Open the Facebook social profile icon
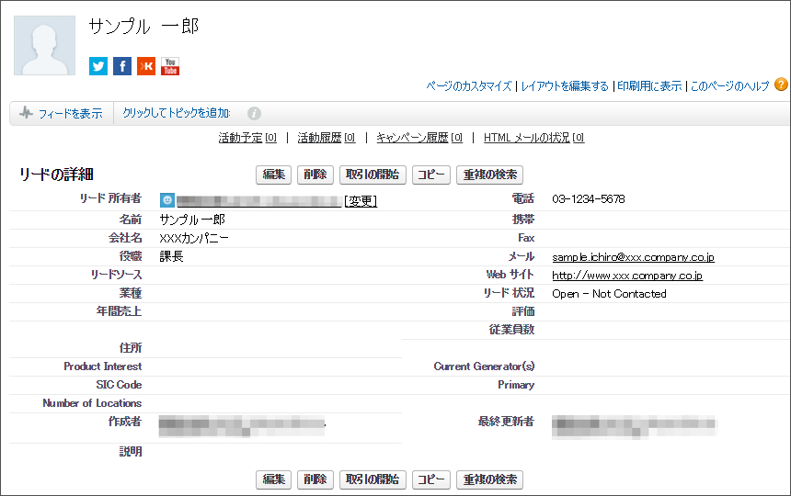The image size is (791, 496). pyautogui.click(x=122, y=66)
